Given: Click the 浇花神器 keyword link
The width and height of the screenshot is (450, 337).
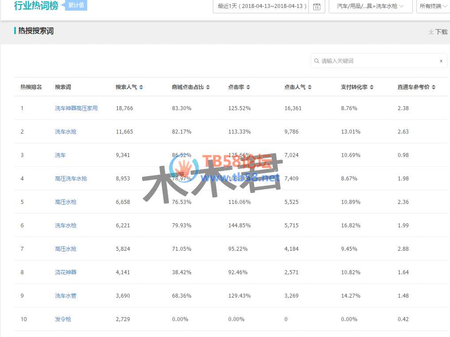Looking at the screenshot, I should [x=65, y=272].
